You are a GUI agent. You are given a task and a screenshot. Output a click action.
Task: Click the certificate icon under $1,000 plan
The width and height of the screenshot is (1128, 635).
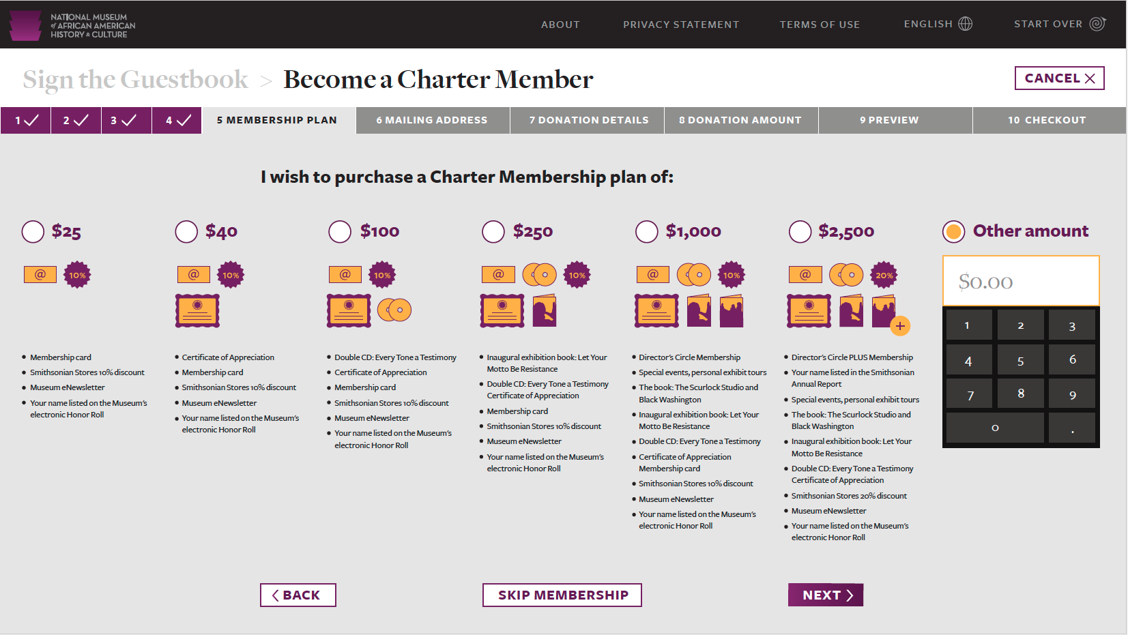click(656, 310)
